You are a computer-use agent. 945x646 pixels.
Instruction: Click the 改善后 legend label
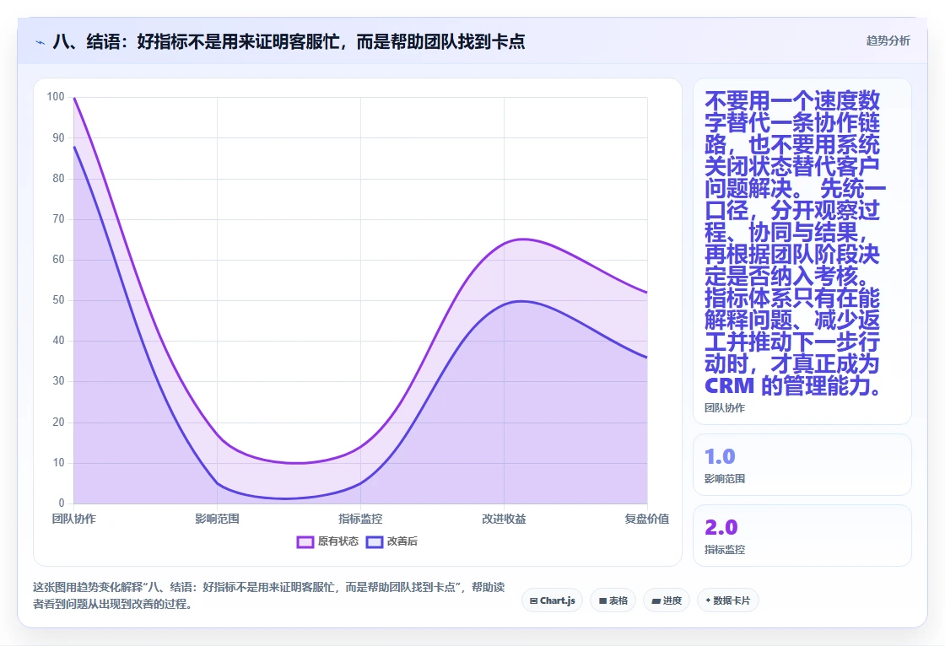(x=402, y=541)
